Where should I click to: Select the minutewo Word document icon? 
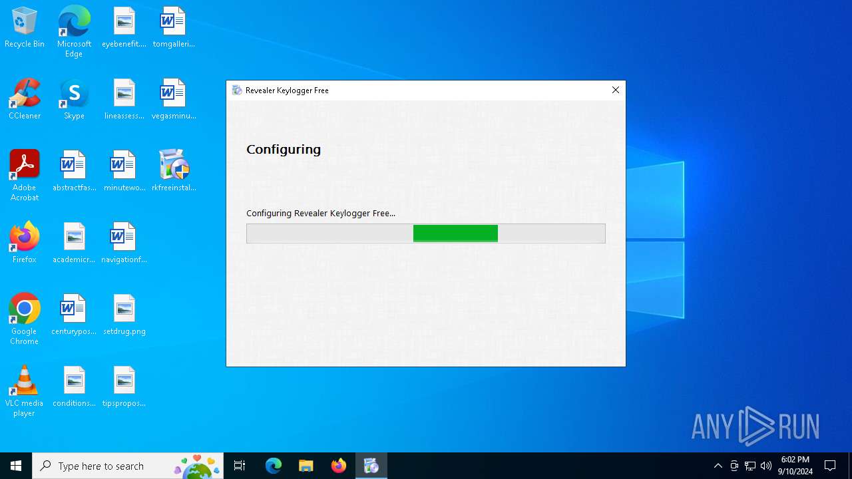click(x=124, y=172)
